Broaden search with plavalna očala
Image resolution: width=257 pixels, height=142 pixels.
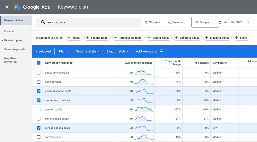[x=217, y=38]
